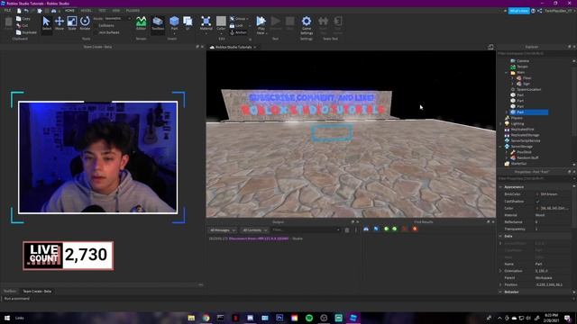Switch to Team Create - Beta bottom tab
Screen dimensions: 577x324
coord(37,291)
